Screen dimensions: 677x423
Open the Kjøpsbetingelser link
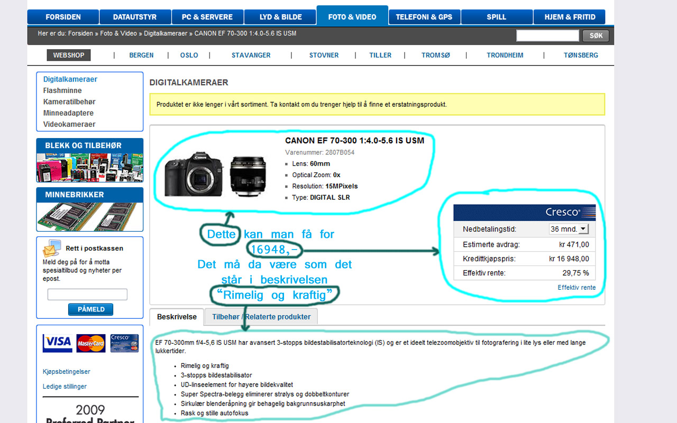pyautogui.click(x=66, y=372)
